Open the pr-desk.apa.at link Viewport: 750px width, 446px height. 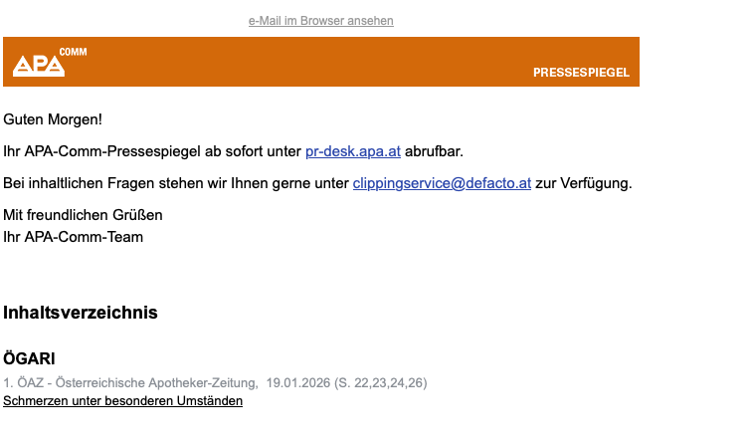click(353, 151)
